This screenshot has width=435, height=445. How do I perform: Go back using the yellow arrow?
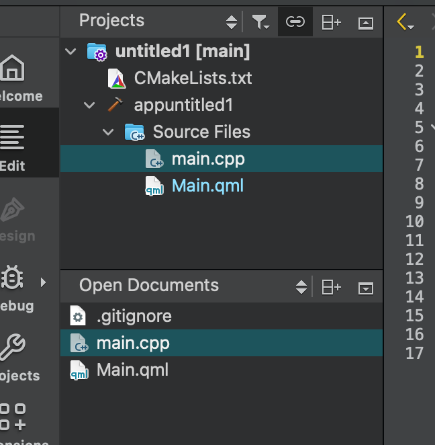pos(404,22)
